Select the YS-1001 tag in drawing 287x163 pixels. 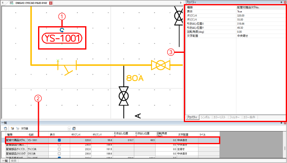point(62,38)
